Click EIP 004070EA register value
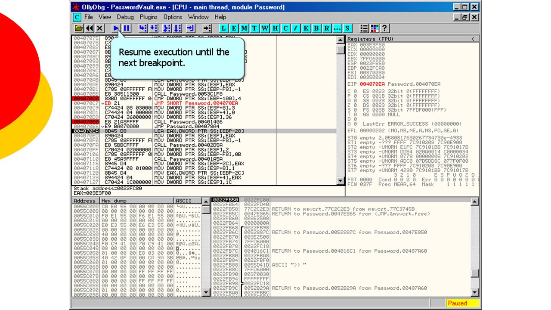The width and height of the screenshot is (551, 310). (x=372, y=84)
